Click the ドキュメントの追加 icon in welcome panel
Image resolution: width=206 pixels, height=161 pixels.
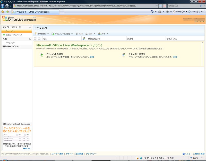(41, 55)
